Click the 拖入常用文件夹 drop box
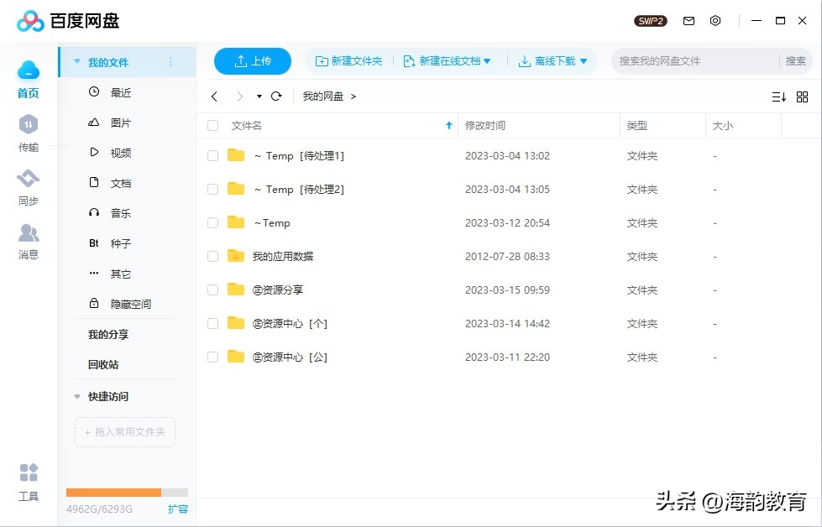The height and width of the screenshot is (527, 822). [x=125, y=432]
